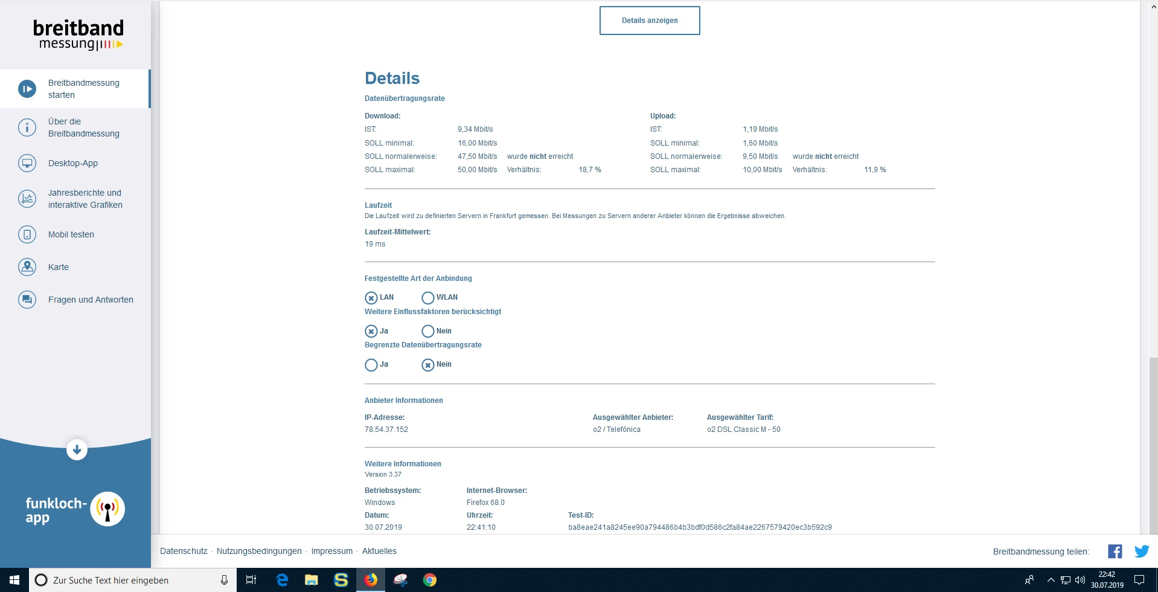Image resolution: width=1158 pixels, height=592 pixels.
Task: Click the download ratio 18,7 %
Action: pyautogui.click(x=590, y=170)
